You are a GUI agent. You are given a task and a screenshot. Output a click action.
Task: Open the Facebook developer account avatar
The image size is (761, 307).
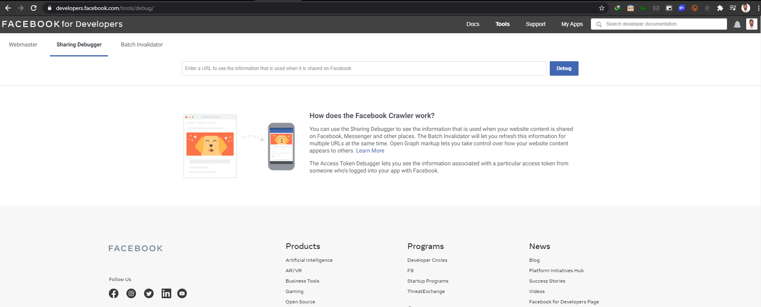click(x=752, y=24)
